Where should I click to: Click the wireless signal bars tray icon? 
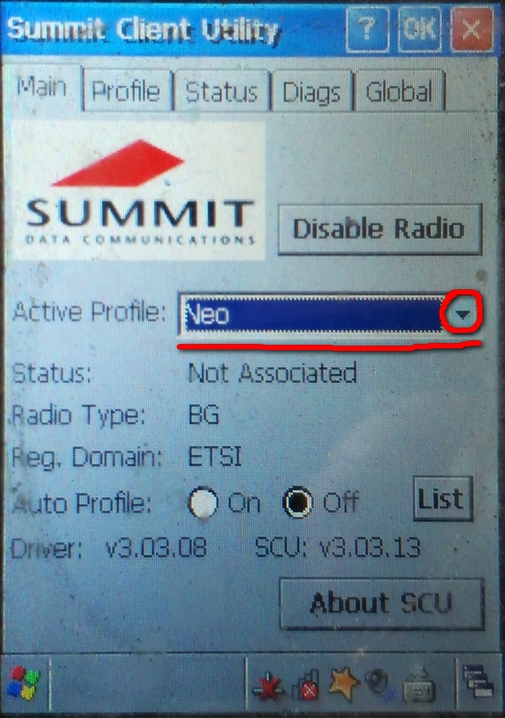pos(308,685)
